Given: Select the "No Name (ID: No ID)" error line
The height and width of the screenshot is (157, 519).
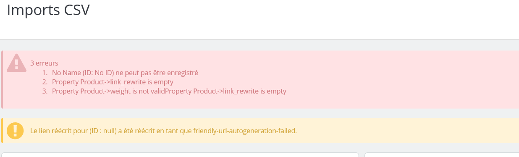Looking at the screenshot, I should pos(125,73).
